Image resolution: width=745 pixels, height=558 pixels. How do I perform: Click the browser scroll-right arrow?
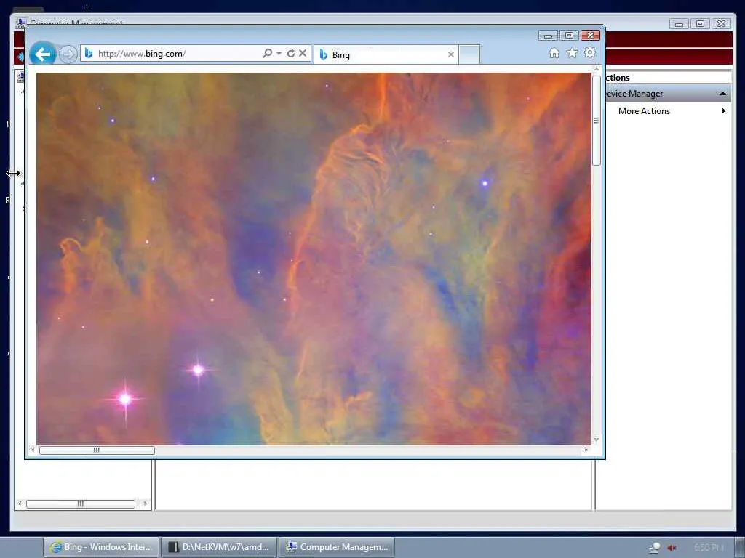click(586, 450)
